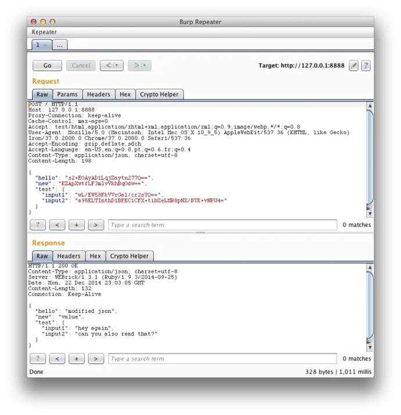Click the edit target pencil icon

[353, 66]
